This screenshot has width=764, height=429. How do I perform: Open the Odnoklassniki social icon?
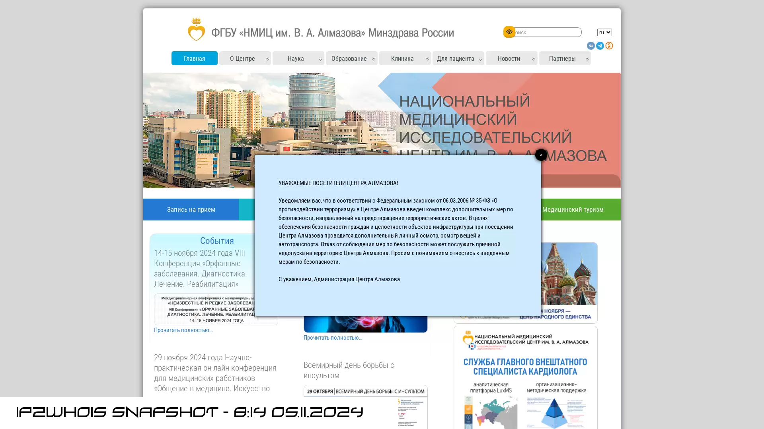click(609, 46)
